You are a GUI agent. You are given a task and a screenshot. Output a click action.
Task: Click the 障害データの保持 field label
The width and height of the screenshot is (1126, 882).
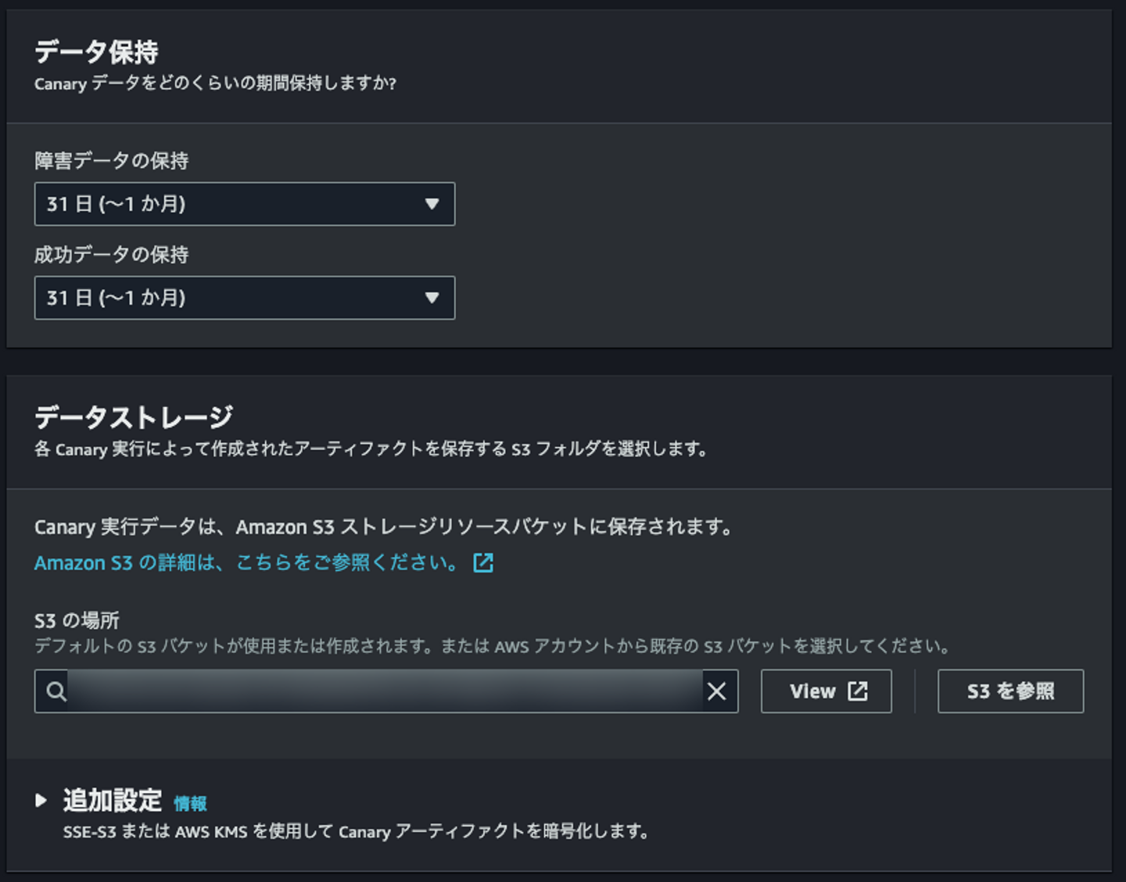pyautogui.click(x=112, y=161)
